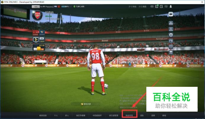Open the LIVE 口袋秀 icon
Image resolution: width=205 pixels, height=119 pixels.
pyautogui.click(x=42, y=40)
